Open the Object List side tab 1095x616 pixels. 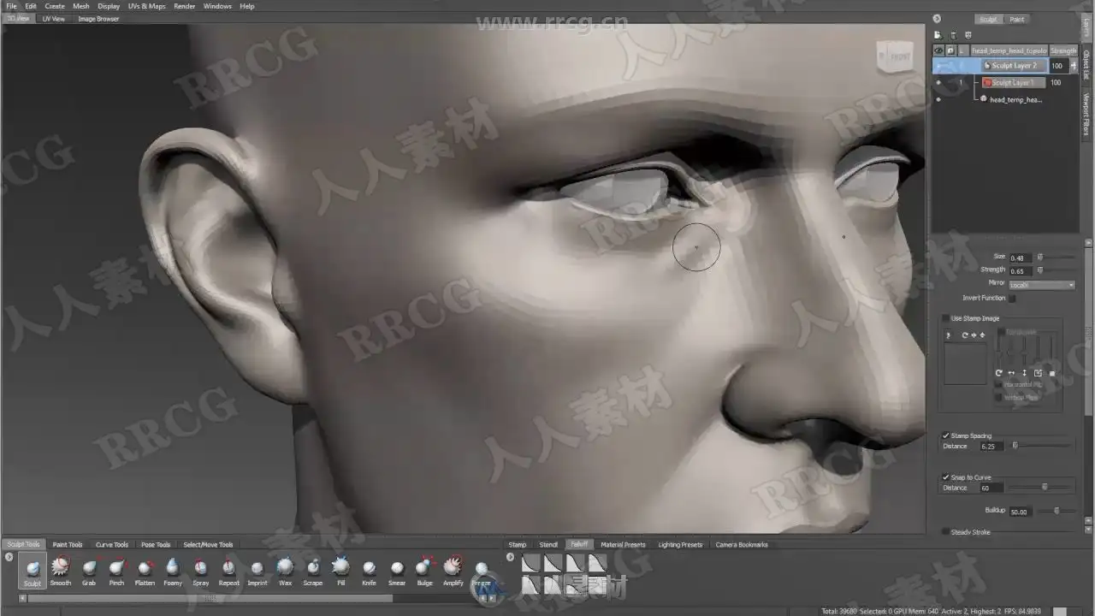pos(1086,66)
